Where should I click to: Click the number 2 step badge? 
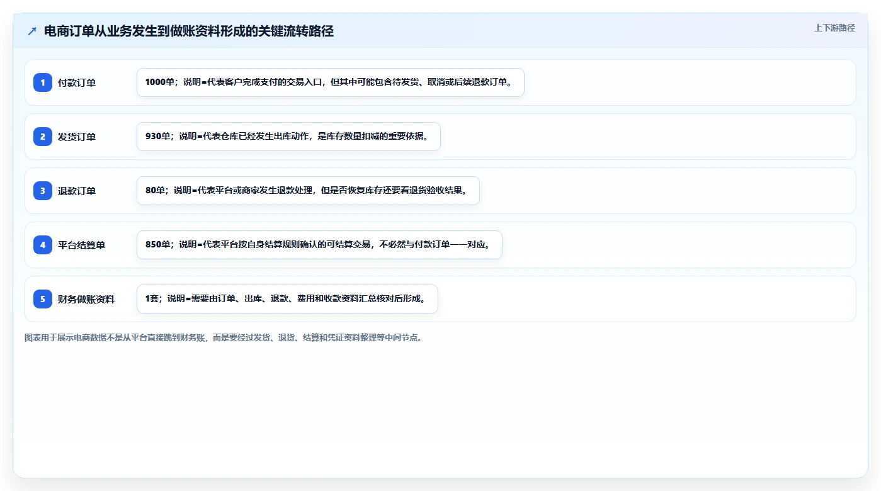click(x=43, y=137)
